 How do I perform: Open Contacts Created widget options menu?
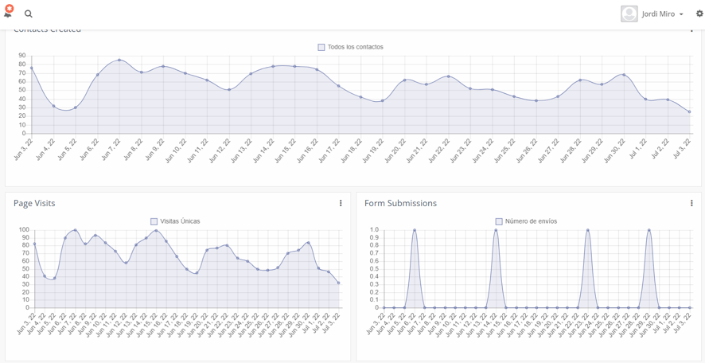click(691, 29)
